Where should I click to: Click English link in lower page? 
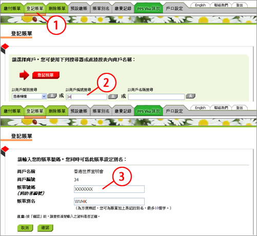pyautogui.click(x=201, y=108)
